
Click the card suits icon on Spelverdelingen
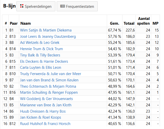pyautogui.click(x=22, y=6)
